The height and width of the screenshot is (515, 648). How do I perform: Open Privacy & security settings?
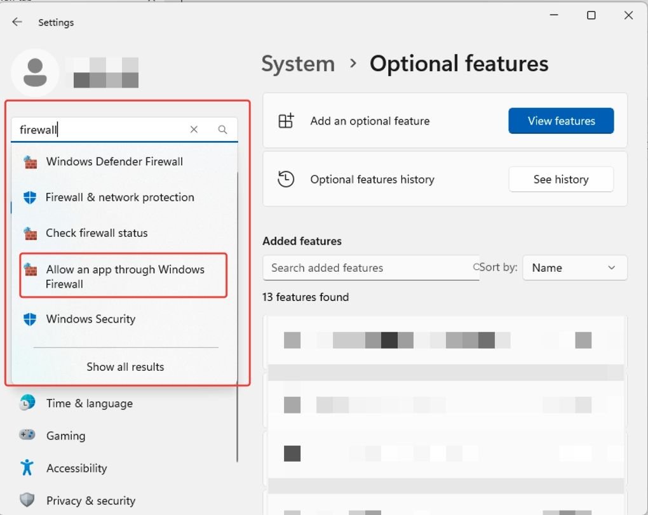[x=91, y=500]
